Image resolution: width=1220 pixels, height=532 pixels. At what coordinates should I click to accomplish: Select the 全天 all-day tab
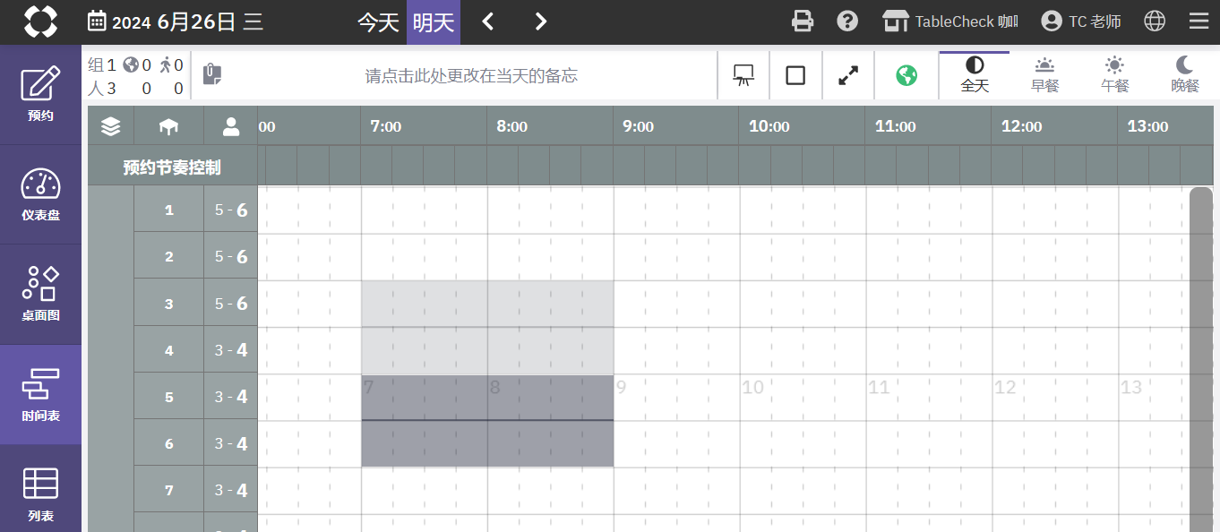tap(975, 75)
